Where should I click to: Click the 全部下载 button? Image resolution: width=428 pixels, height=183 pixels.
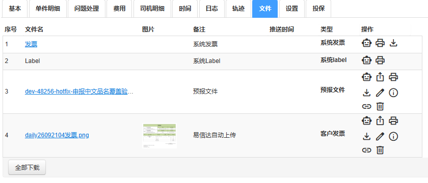[27, 167]
